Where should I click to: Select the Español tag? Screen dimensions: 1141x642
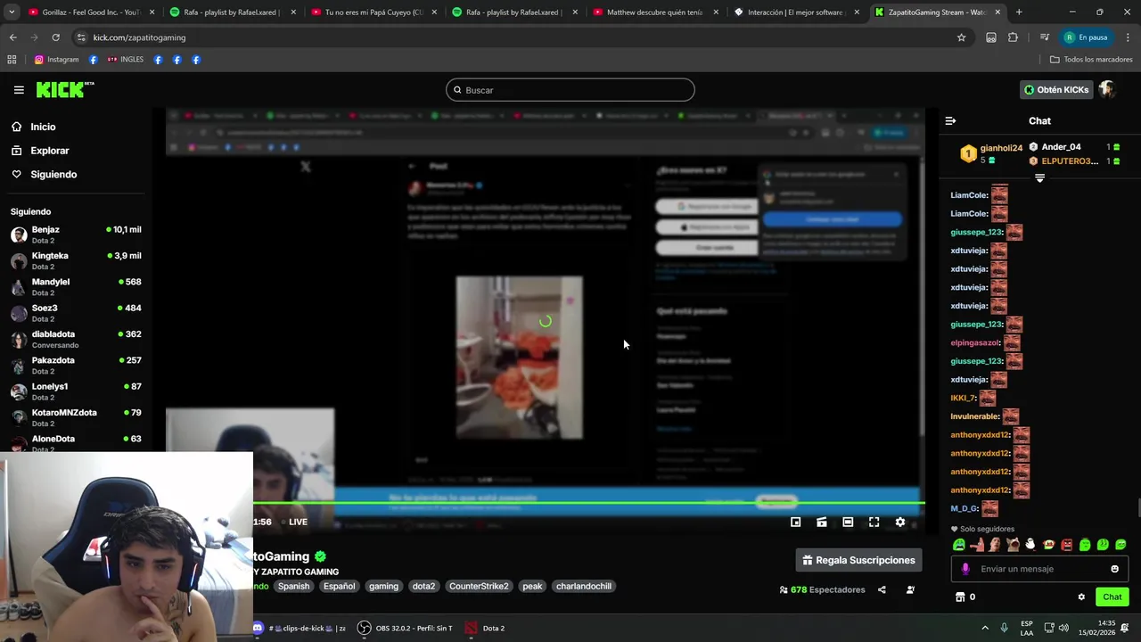[x=339, y=586]
